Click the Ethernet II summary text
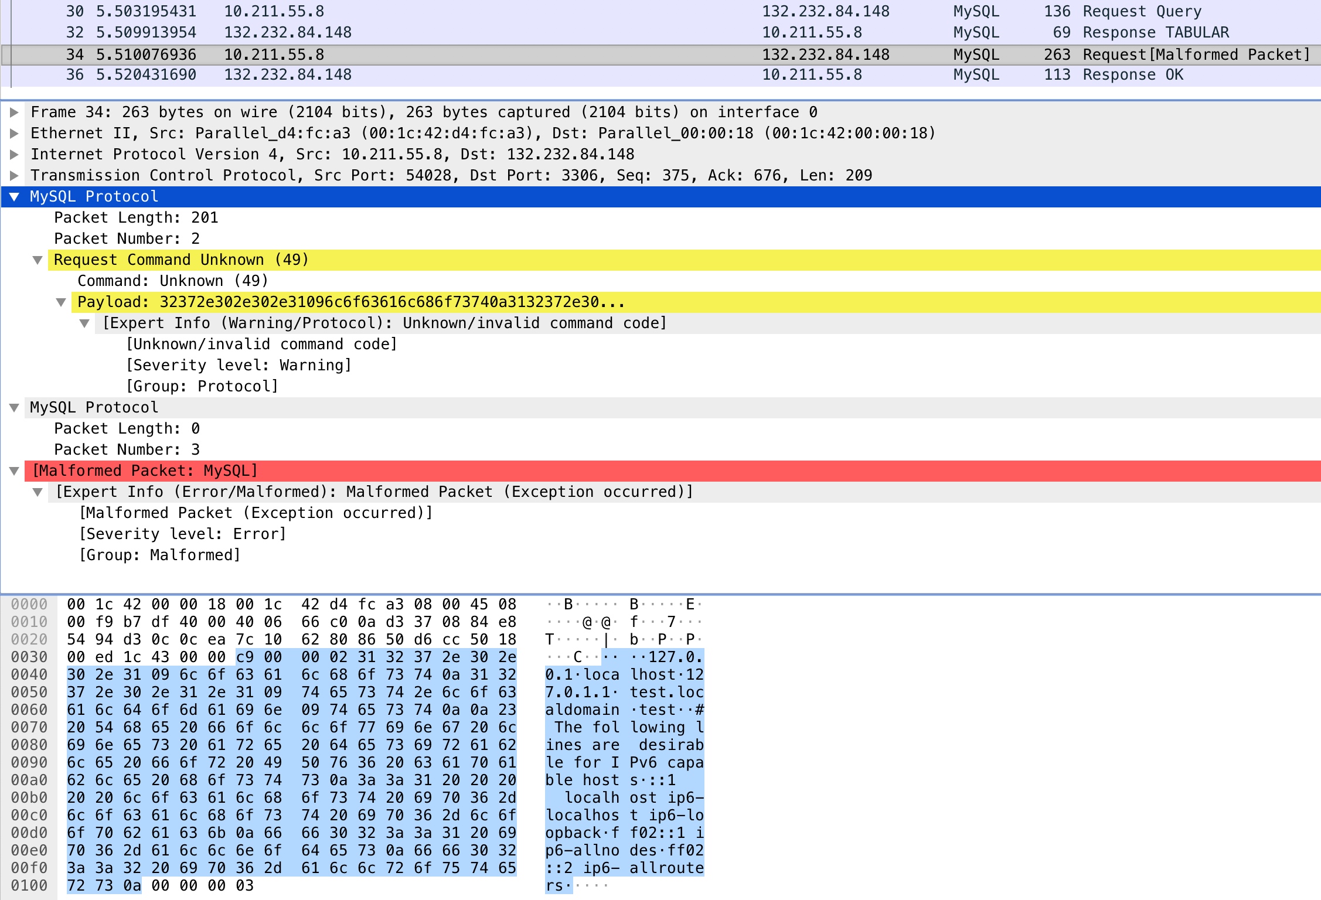Image resolution: width=1321 pixels, height=900 pixels. click(x=483, y=133)
